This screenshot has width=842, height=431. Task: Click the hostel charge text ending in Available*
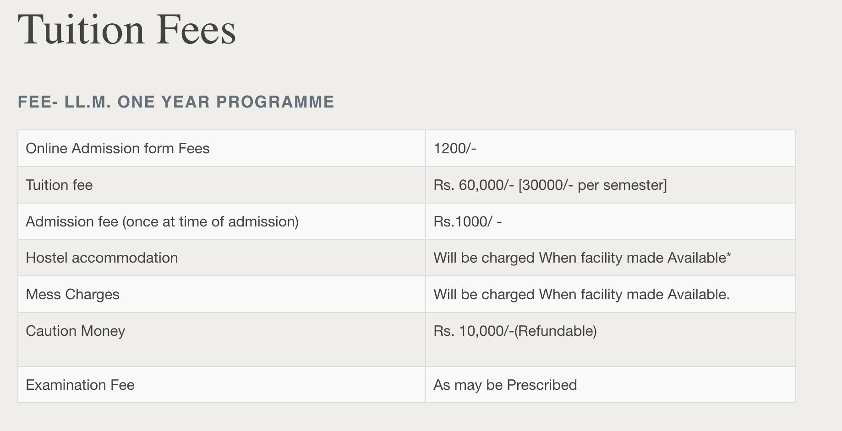[582, 258]
